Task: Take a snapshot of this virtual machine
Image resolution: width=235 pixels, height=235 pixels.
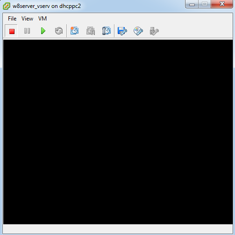Action: pos(74,31)
